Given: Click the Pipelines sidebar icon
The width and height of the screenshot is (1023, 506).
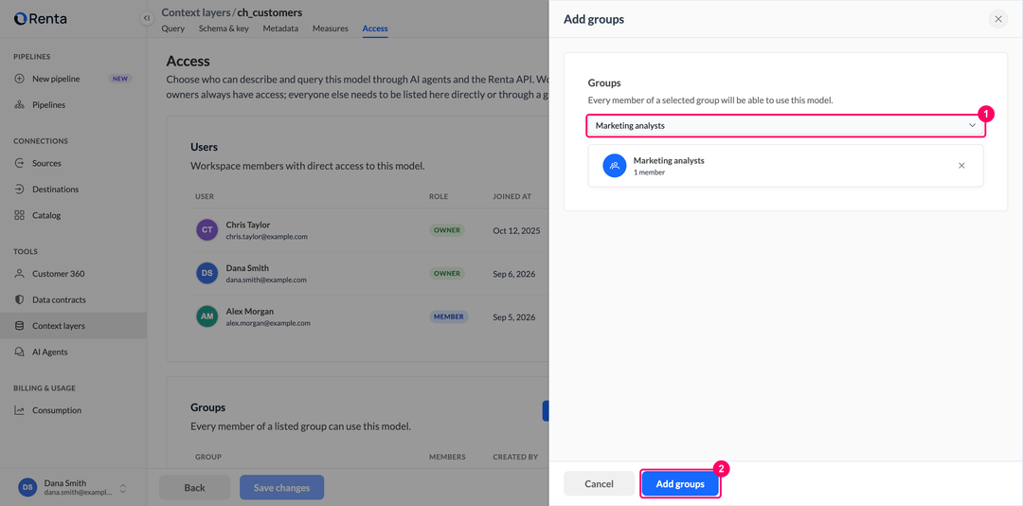Looking at the screenshot, I should pos(20,104).
